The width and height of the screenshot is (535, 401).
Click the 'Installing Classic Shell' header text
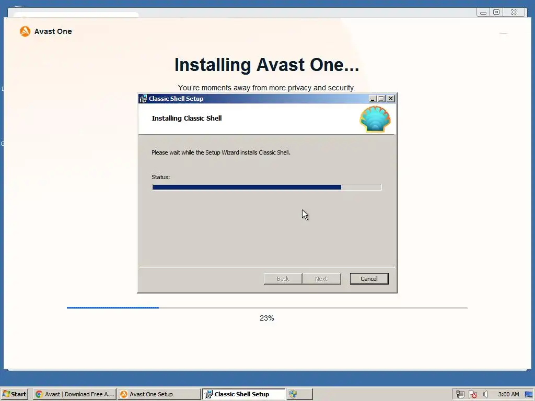[187, 119]
